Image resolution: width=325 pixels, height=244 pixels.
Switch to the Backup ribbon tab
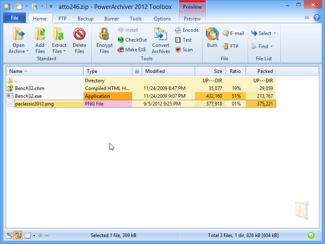[x=85, y=18]
